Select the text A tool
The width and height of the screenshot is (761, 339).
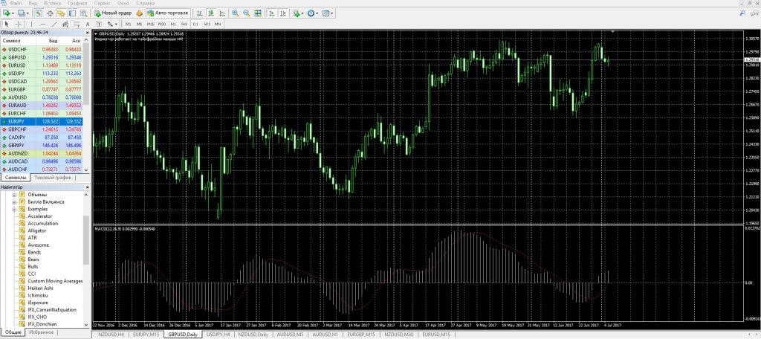[88, 24]
